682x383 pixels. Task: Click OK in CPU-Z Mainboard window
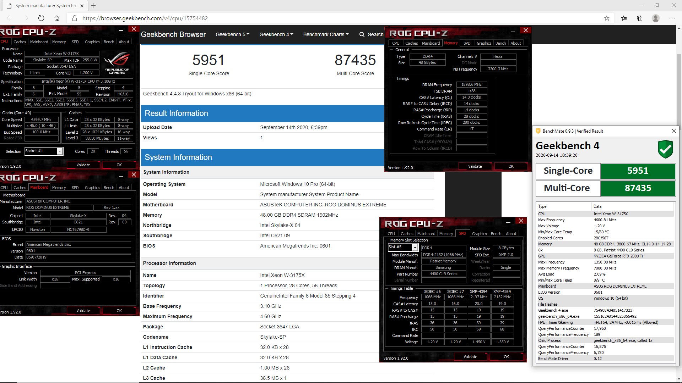click(119, 311)
